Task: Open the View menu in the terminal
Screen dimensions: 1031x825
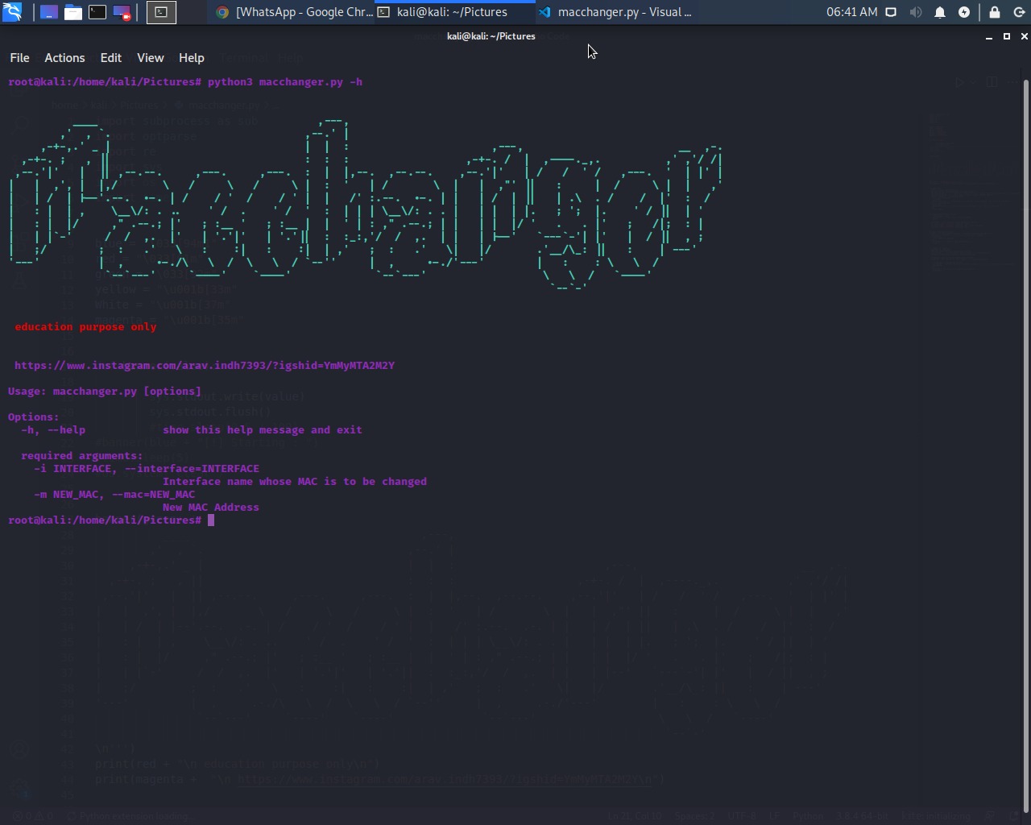Action: pyautogui.click(x=150, y=57)
